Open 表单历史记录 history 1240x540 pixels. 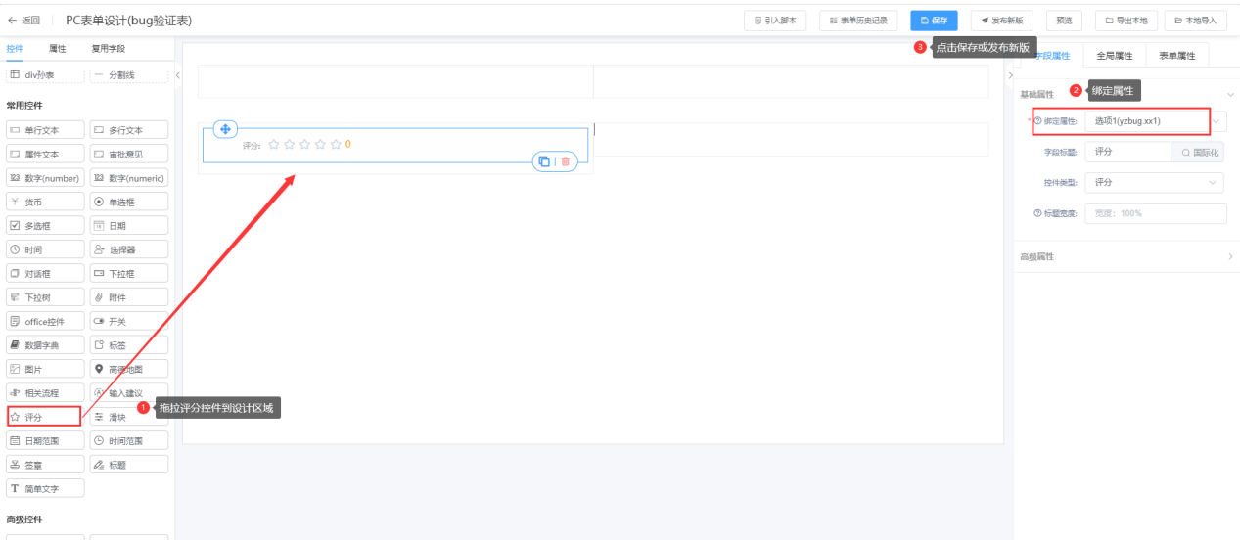pyautogui.click(x=857, y=20)
